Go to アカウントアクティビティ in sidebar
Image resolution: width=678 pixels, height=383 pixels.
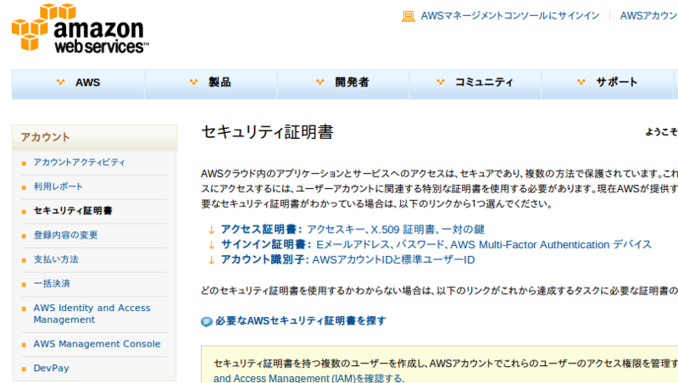pyautogui.click(x=79, y=162)
